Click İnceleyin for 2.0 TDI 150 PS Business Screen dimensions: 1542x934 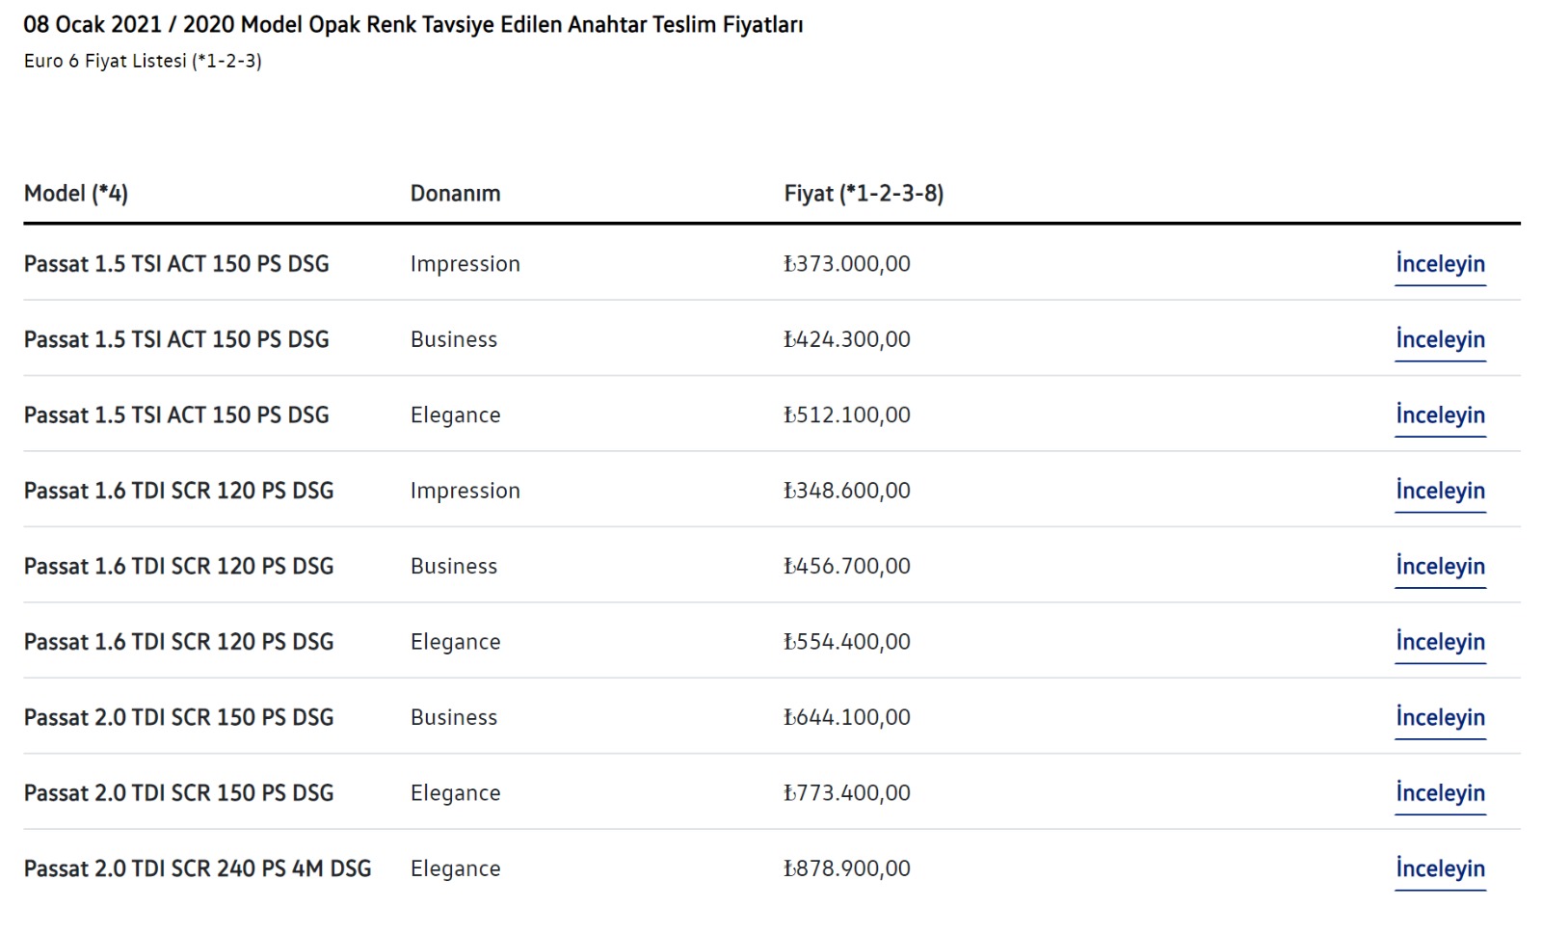coord(1440,718)
